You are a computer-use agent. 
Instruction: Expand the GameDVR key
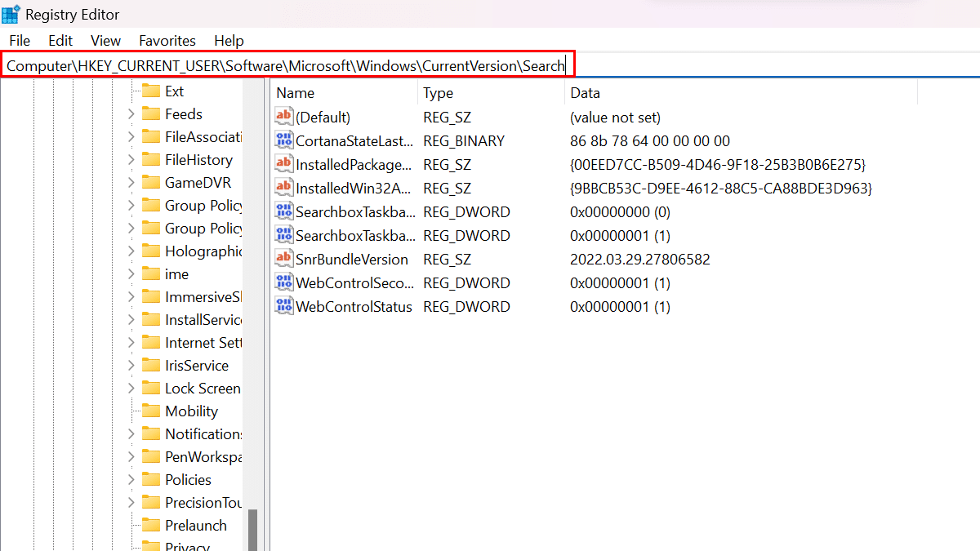point(131,182)
